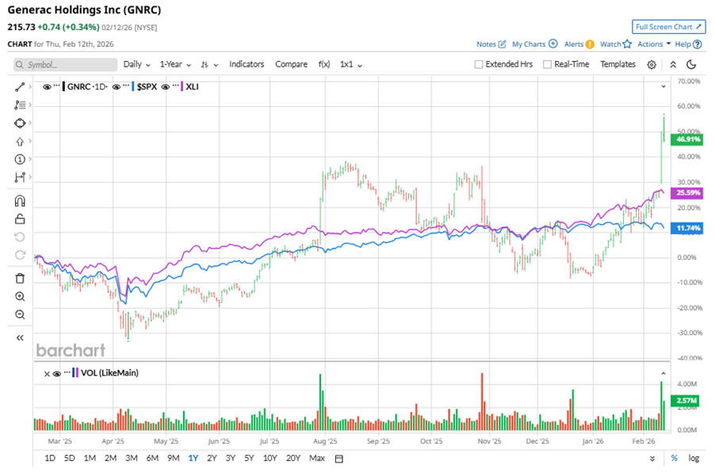Click the XLI purple color swatch
This screenshot has height=473, width=715.
click(182, 86)
